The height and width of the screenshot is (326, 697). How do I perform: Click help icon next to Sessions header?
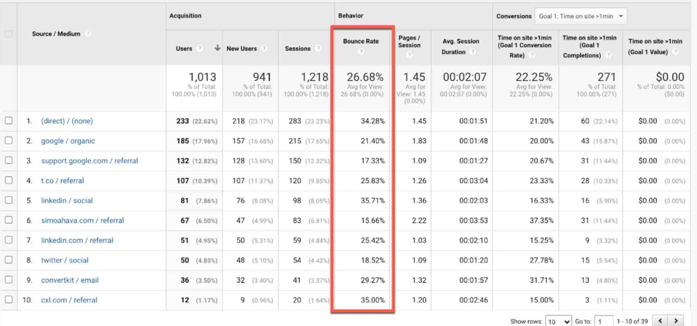[x=318, y=48]
